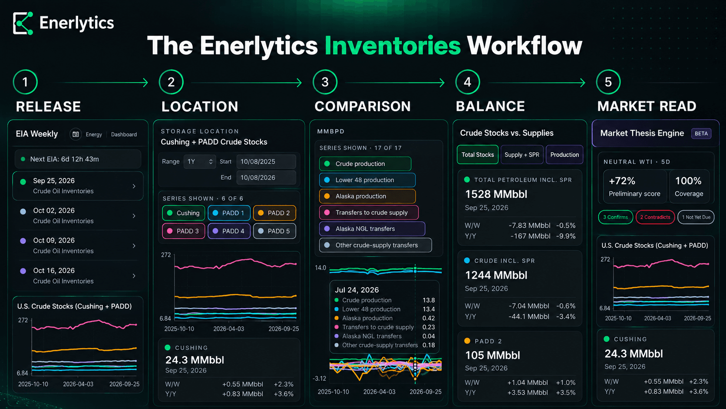Click the BETA badge
Image resolution: width=726 pixels, height=409 pixels.
coord(701,133)
